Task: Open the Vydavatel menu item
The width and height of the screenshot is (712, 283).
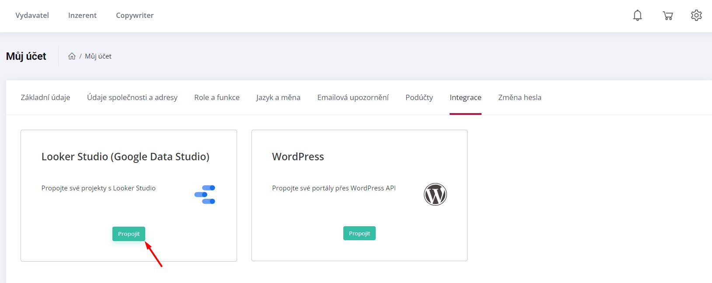Action: point(32,15)
